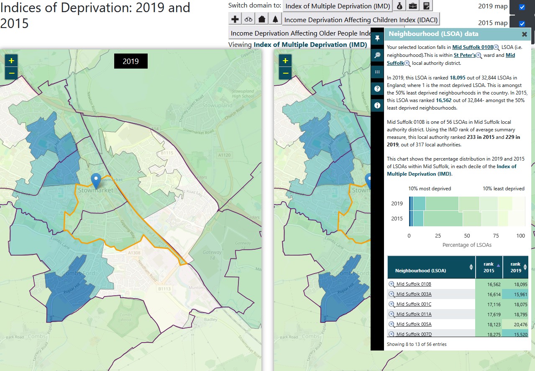Zoom to Mid Suffolk 010B using its table row icon
The height and width of the screenshot is (371, 535).
tap(392, 284)
